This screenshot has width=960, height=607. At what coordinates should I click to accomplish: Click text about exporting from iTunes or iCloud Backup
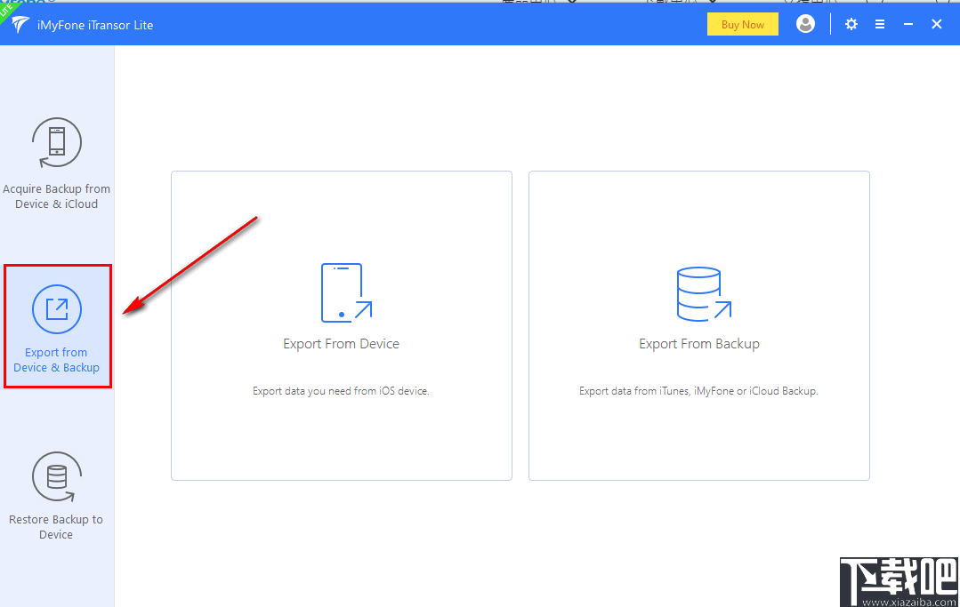(699, 390)
